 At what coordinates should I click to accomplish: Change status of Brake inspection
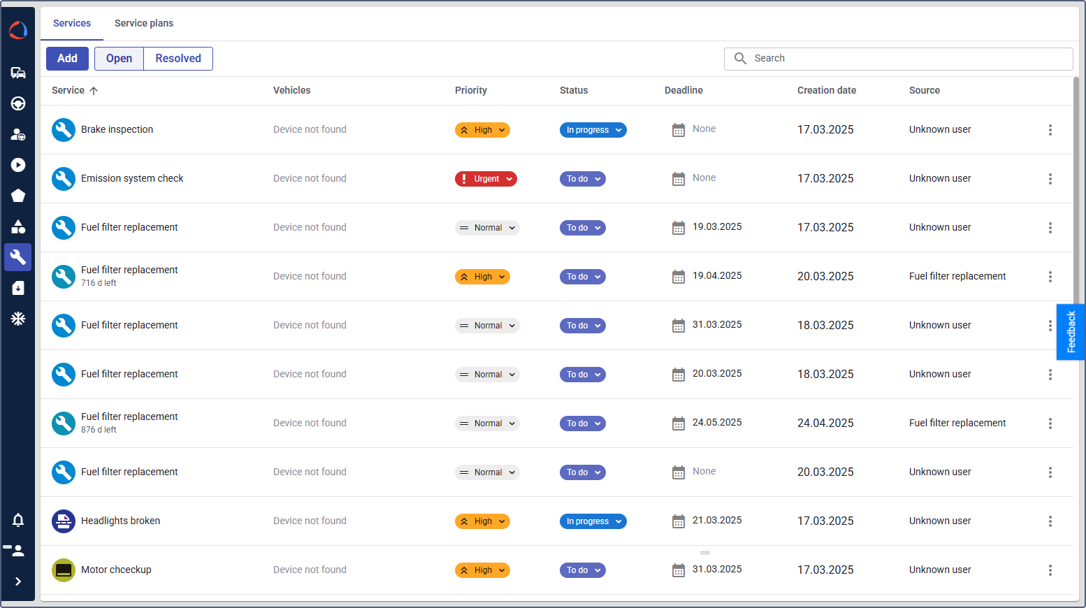593,130
